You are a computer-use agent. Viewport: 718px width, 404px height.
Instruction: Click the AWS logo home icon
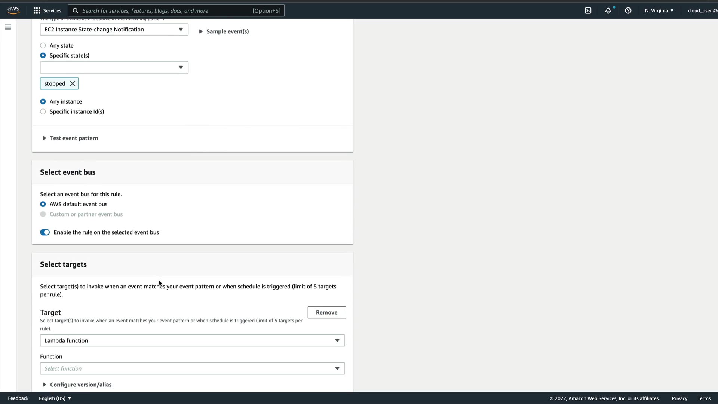[13, 10]
